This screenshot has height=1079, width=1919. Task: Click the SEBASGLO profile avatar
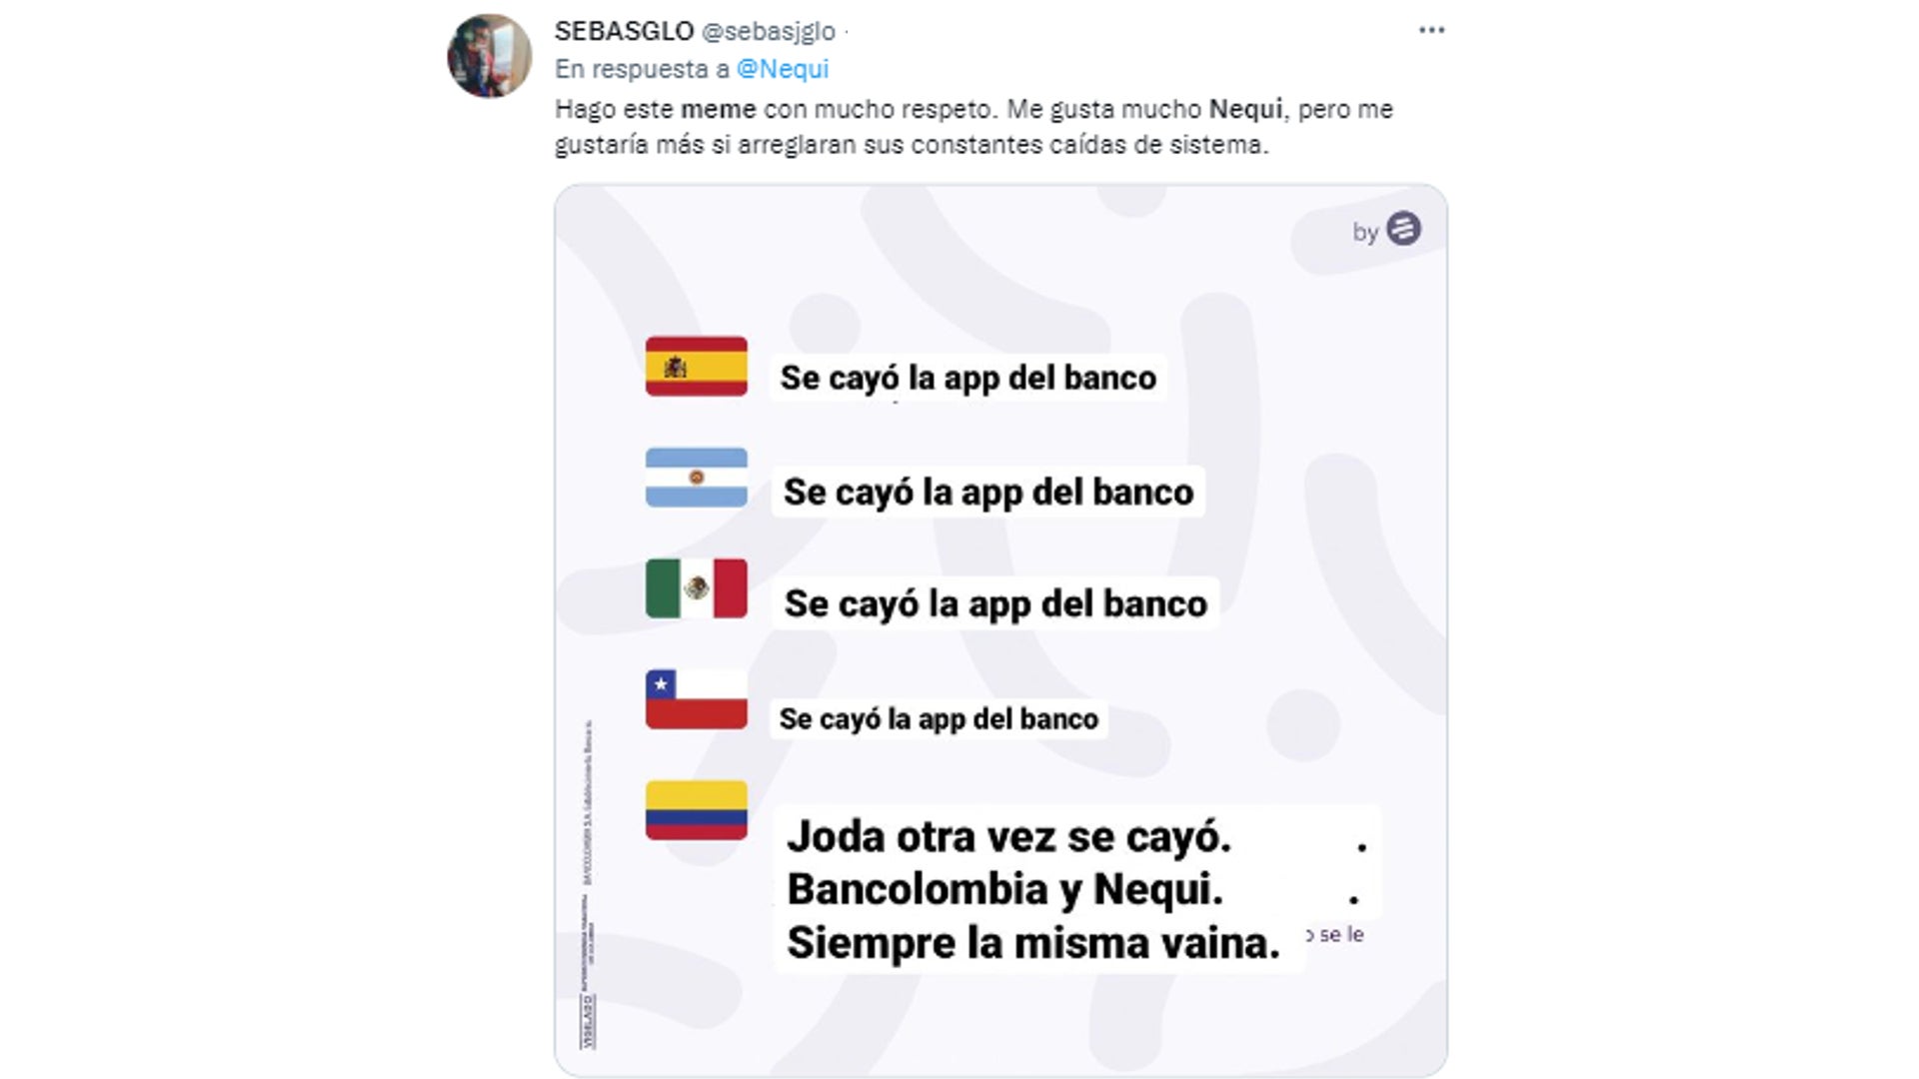coord(489,56)
